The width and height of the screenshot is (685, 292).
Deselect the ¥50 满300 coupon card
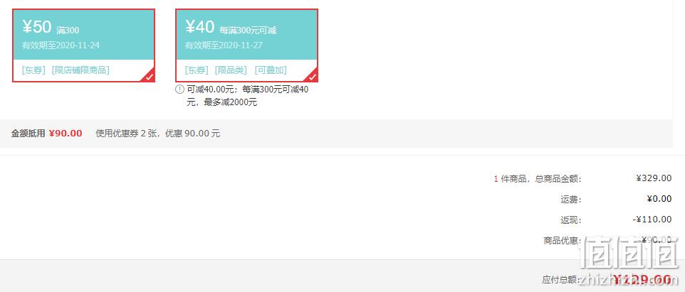point(83,45)
